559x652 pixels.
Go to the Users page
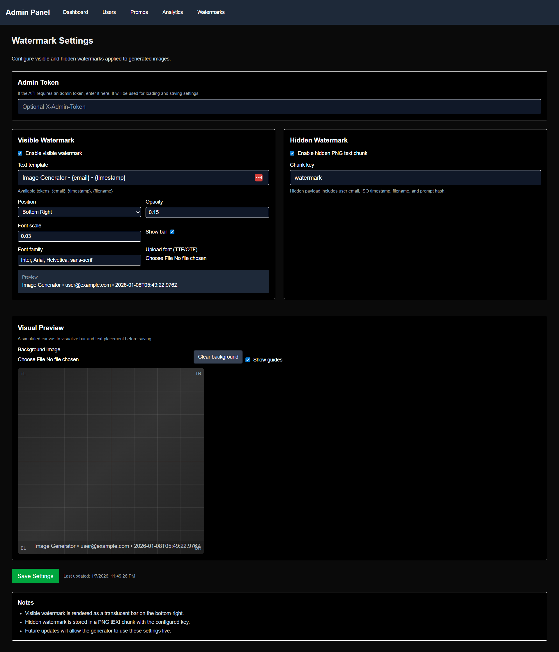point(109,12)
